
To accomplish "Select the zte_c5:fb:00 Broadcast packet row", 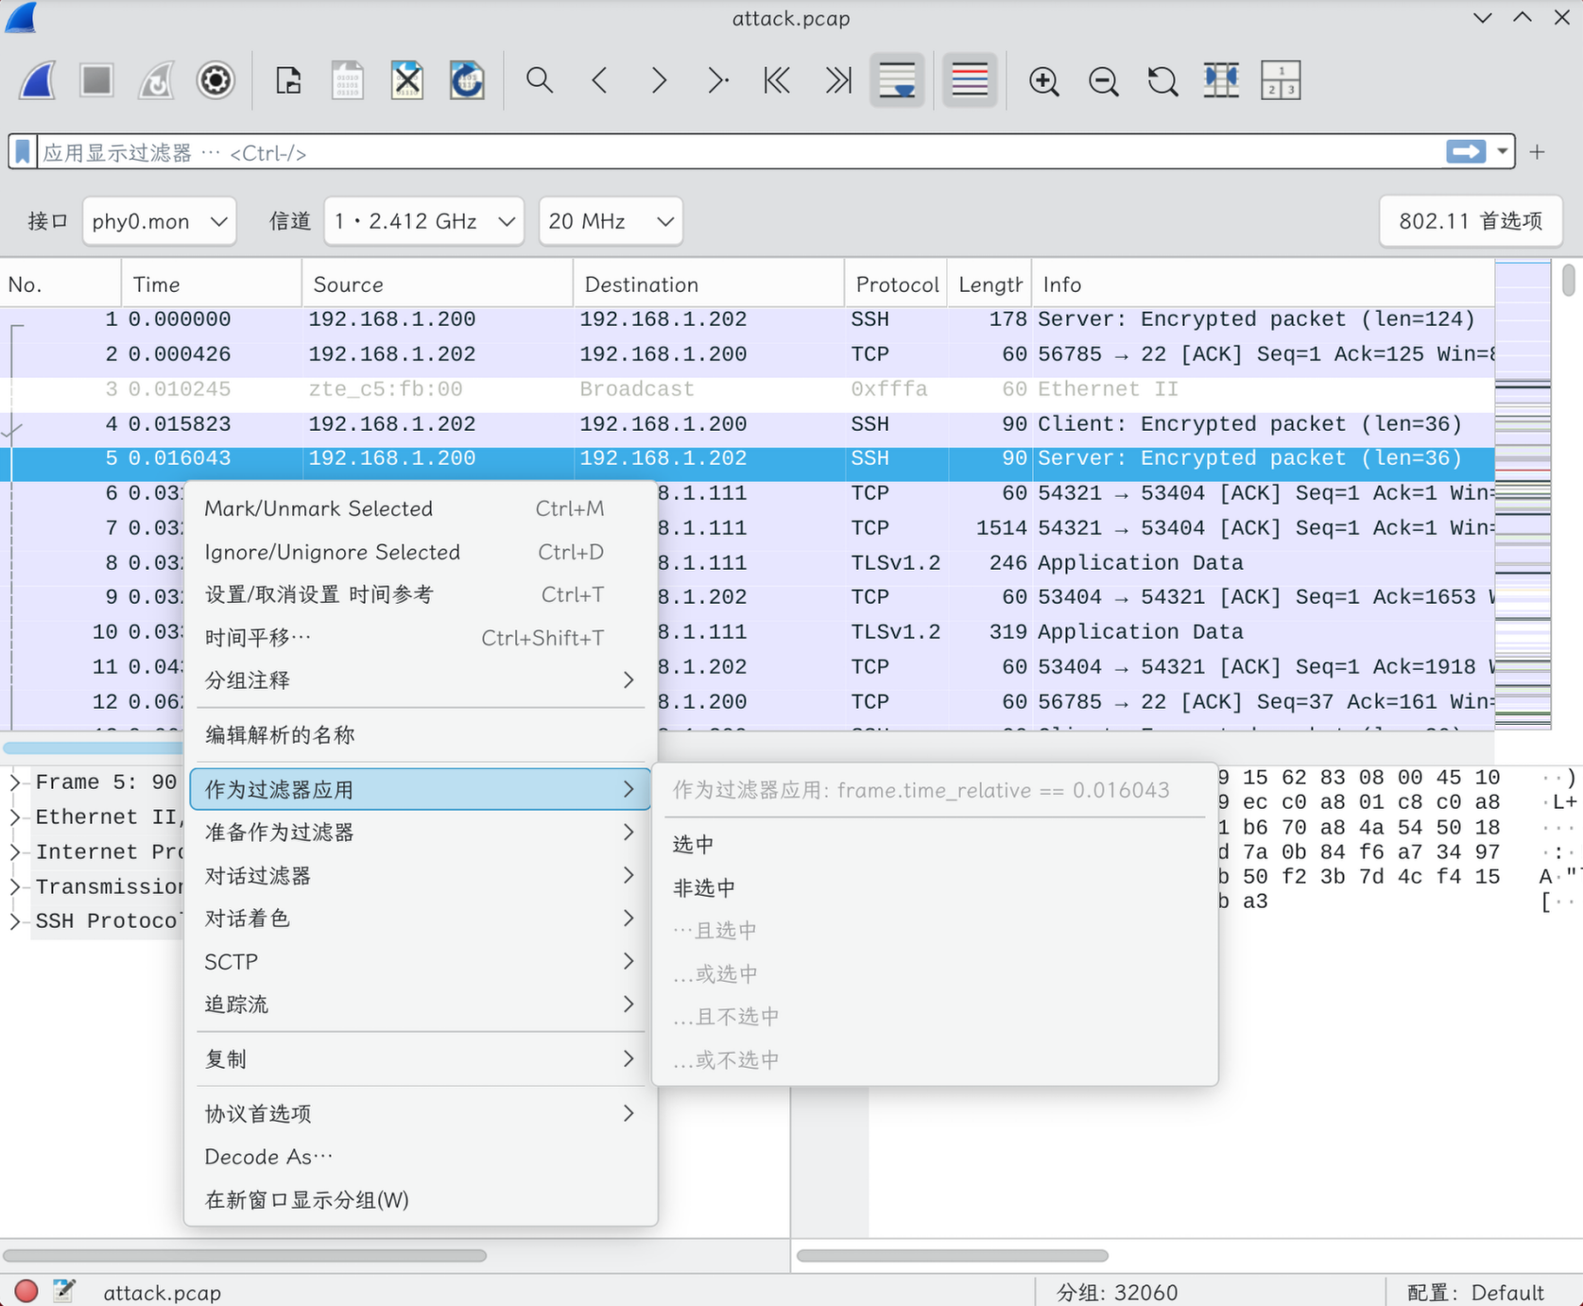I will (747, 389).
